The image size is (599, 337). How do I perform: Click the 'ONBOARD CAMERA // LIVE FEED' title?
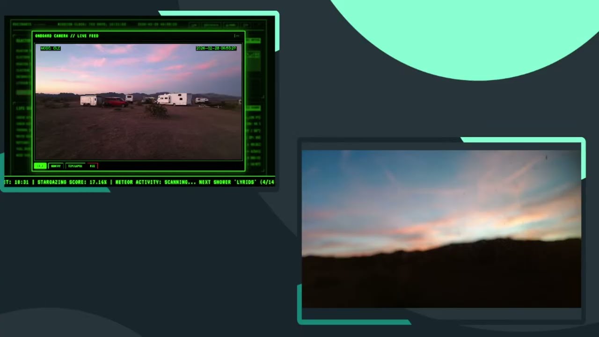tap(67, 36)
